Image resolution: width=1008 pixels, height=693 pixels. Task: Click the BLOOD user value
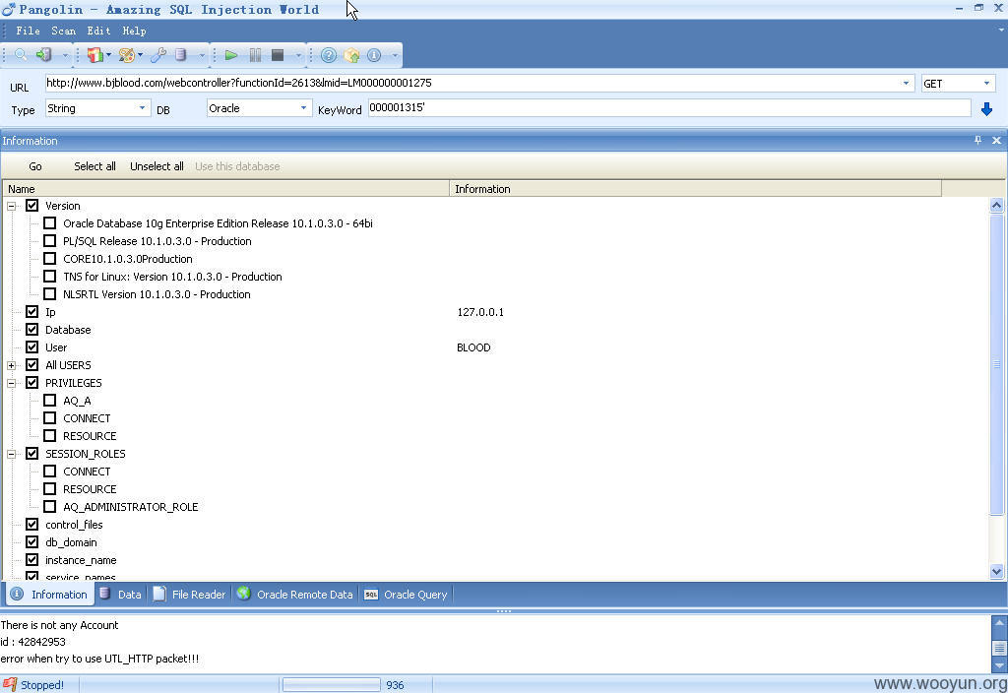tap(473, 347)
